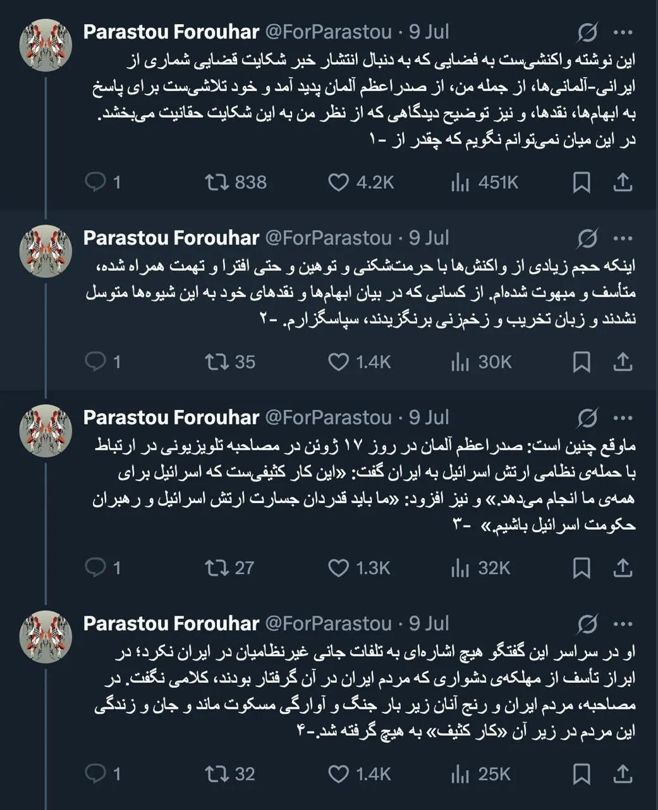Share the first tweet via the share icon
658x810 pixels.
pyautogui.click(x=623, y=182)
